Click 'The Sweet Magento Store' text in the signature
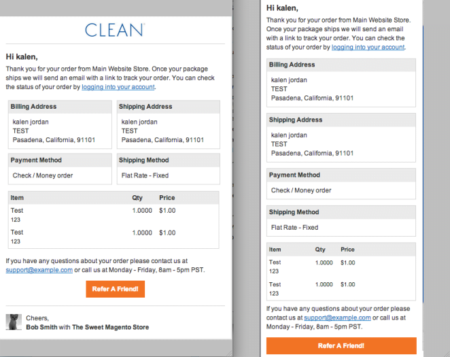The width and height of the screenshot is (450, 357). coord(111,327)
